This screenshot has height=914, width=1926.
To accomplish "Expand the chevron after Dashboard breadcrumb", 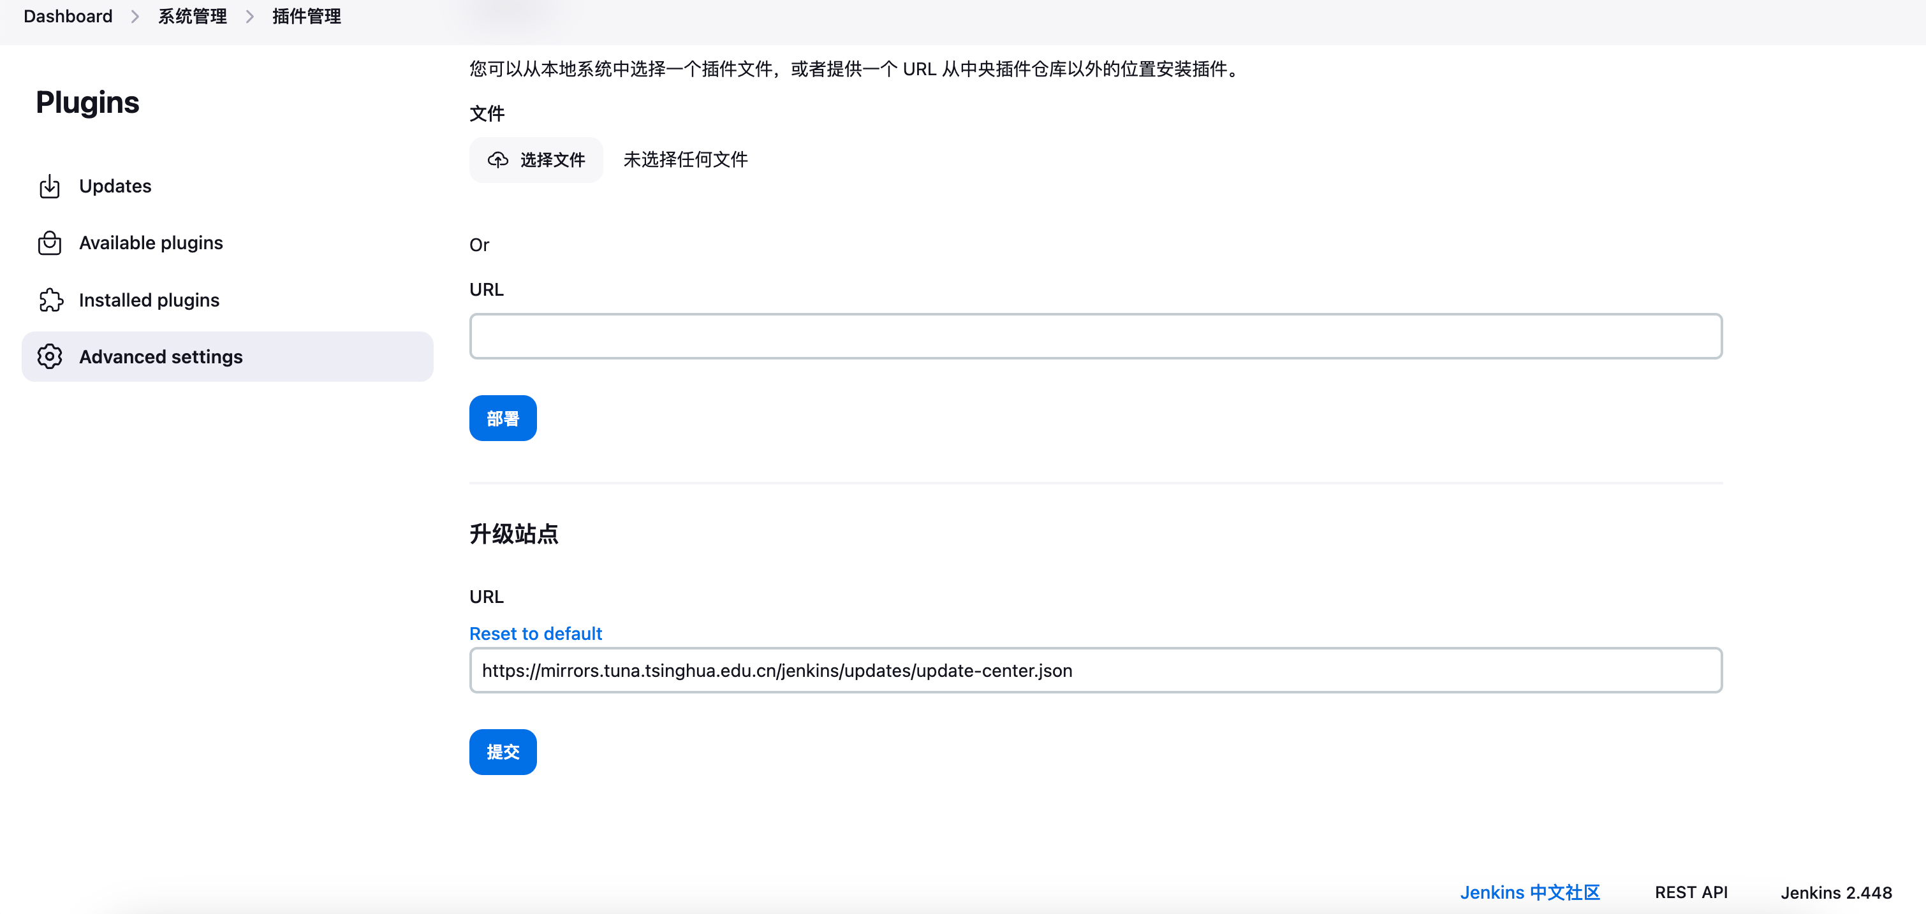I will pos(135,17).
